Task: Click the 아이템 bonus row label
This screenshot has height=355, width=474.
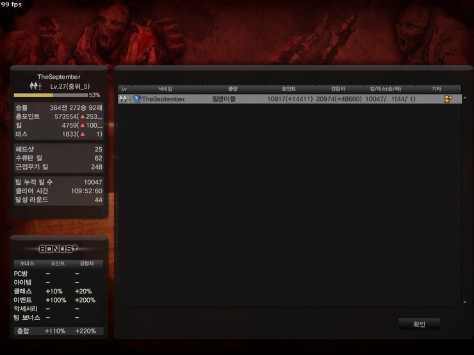Action: [x=22, y=283]
